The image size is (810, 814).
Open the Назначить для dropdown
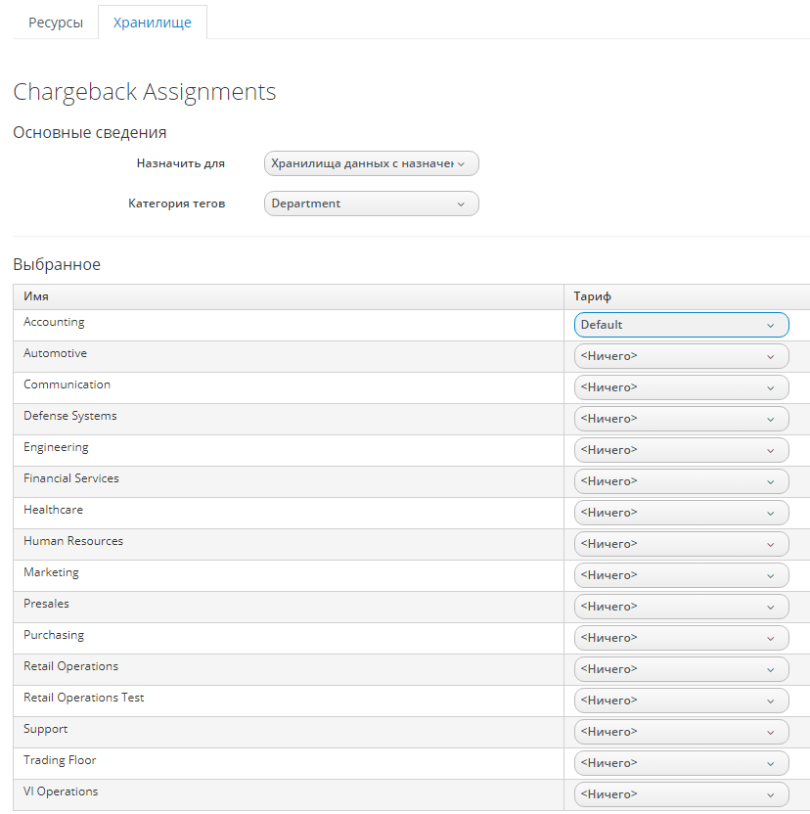(x=371, y=163)
